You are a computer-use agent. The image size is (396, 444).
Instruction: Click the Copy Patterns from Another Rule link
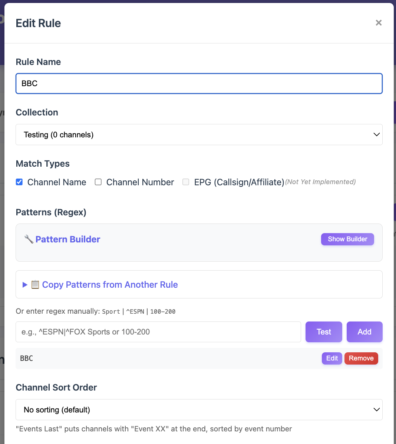(x=110, y=285)
